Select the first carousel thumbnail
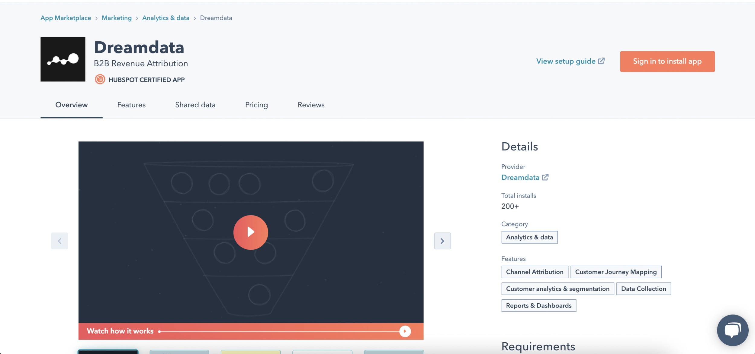The width and height of the screenshot is (755, 354). pos(108,352)
